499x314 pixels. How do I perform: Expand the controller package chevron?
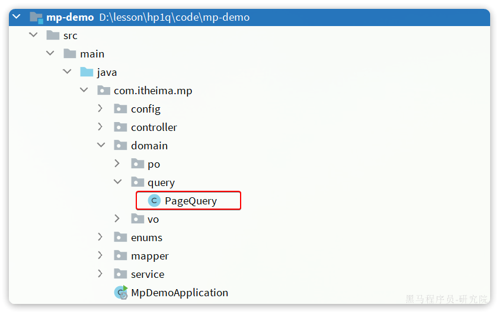(100, 127)
